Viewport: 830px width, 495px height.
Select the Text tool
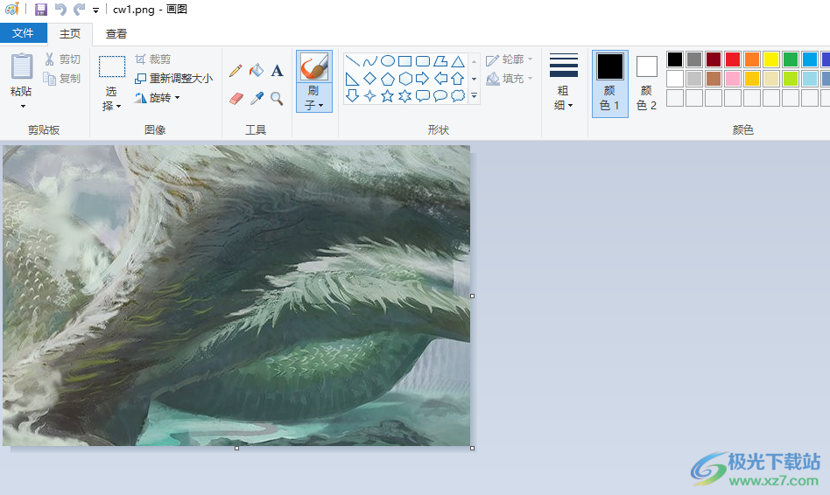[277, 70]
